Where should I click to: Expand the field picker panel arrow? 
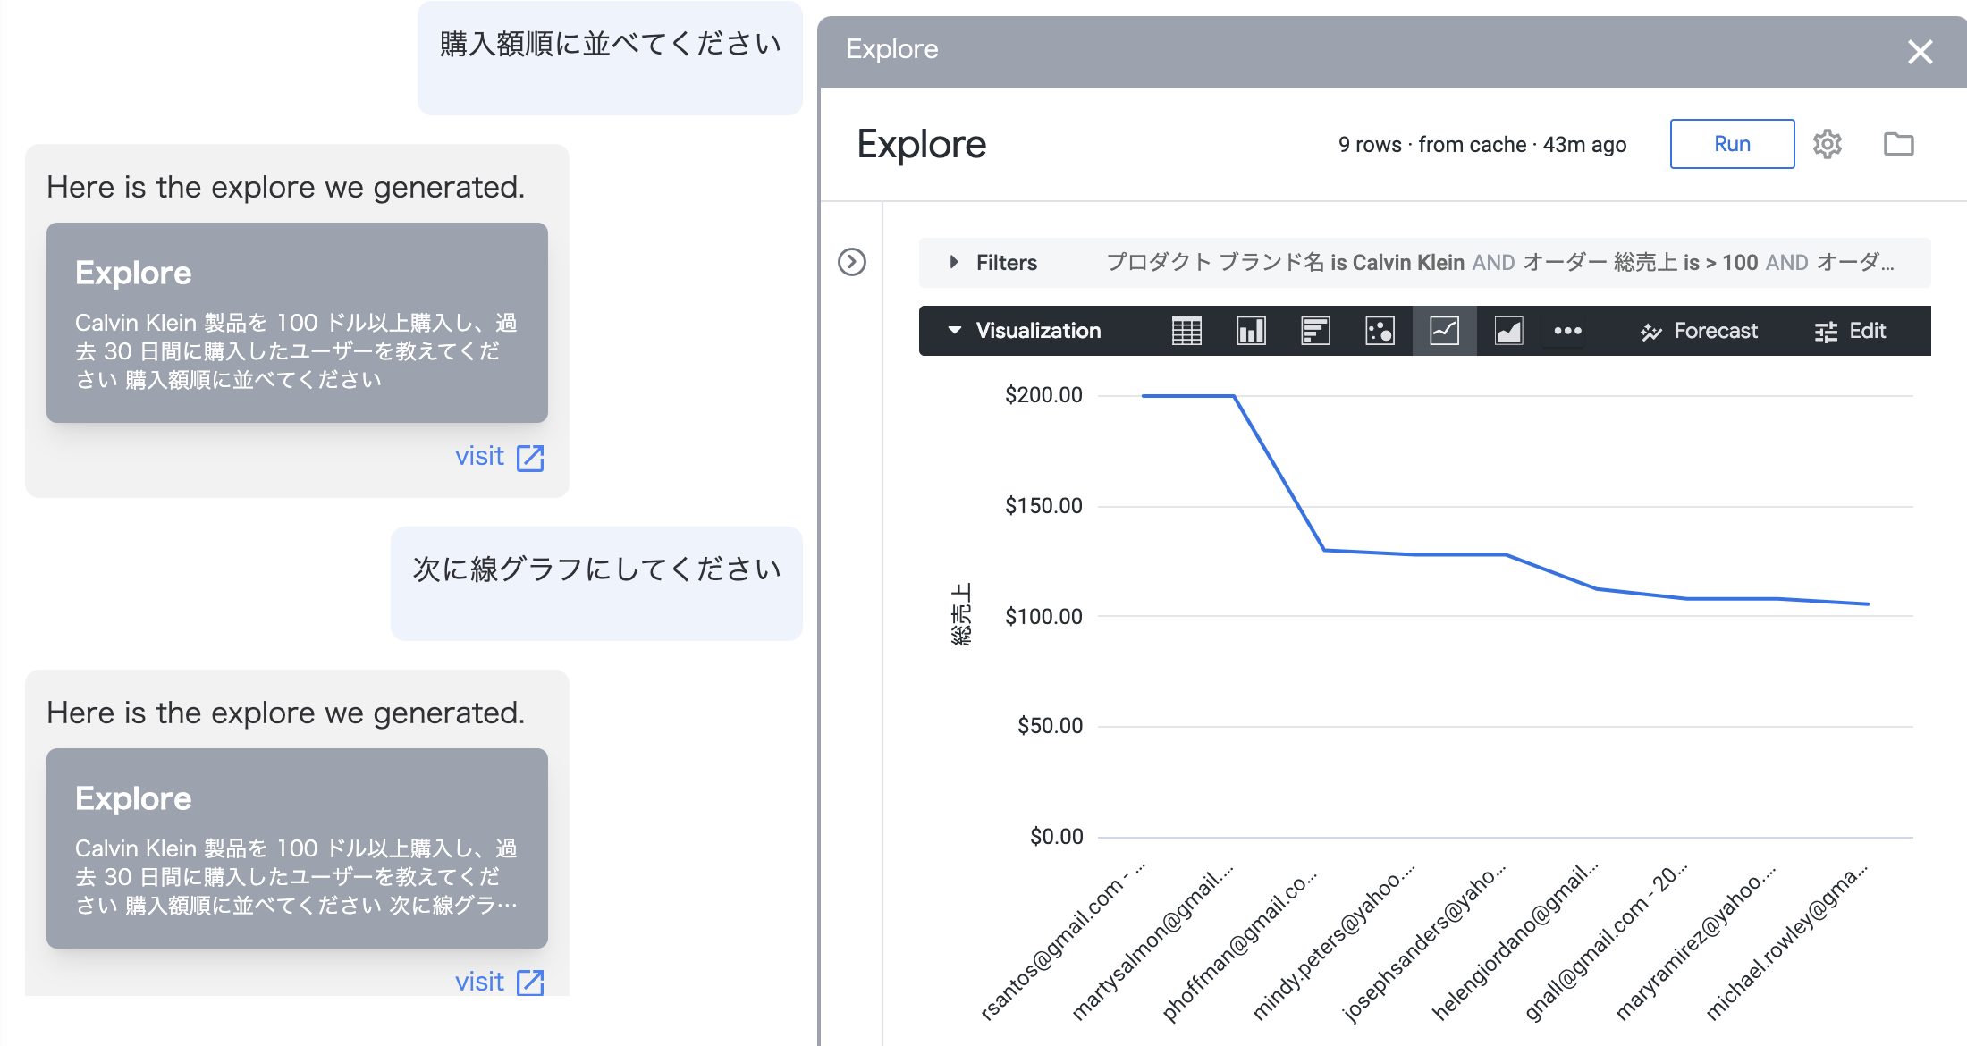[x=851, y=262]
